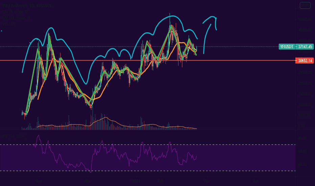
Task: Select the red horizontal line at 30652.14
Action: point(148,60)
